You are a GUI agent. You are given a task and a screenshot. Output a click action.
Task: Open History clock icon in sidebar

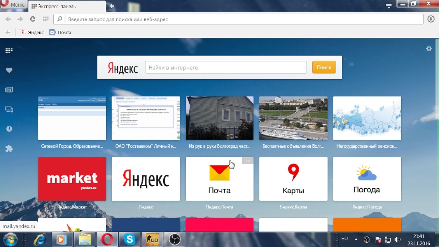9,129
